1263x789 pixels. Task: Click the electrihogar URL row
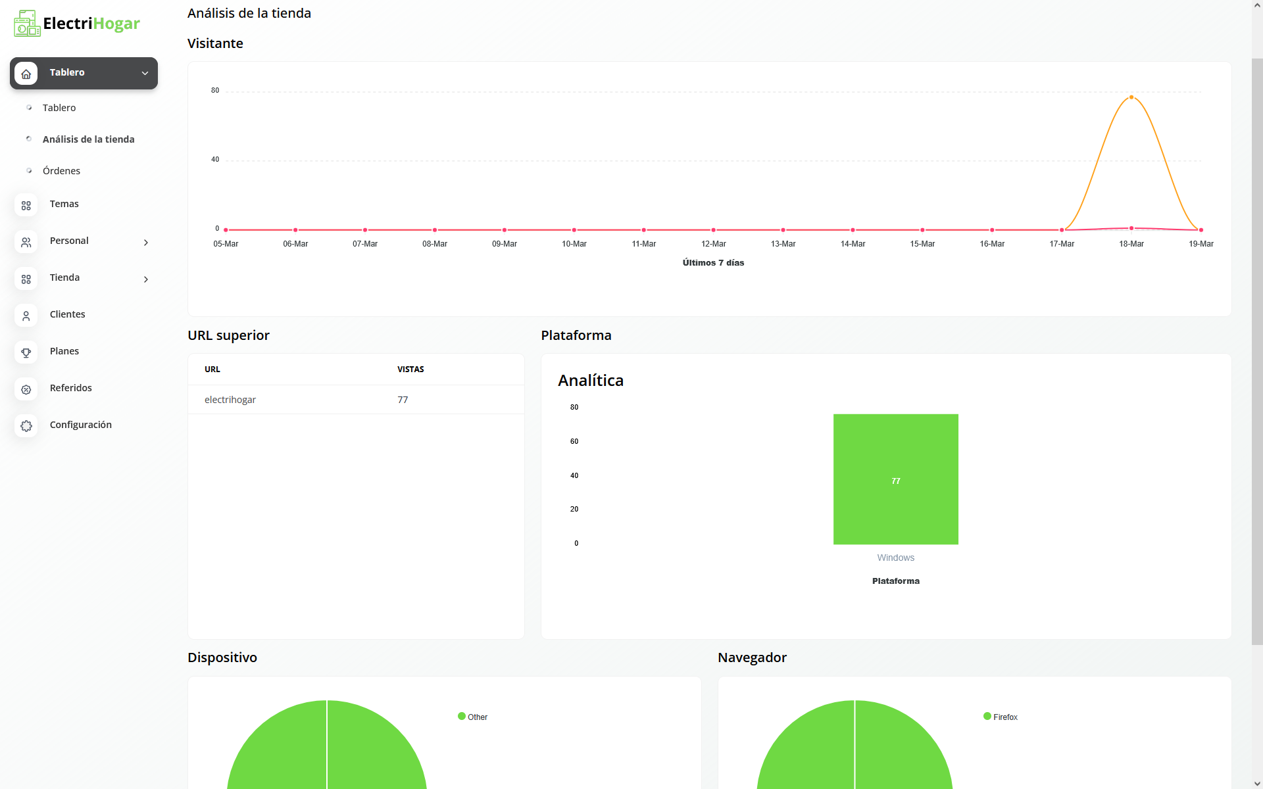pyautogui.click(x=356, y=400)
